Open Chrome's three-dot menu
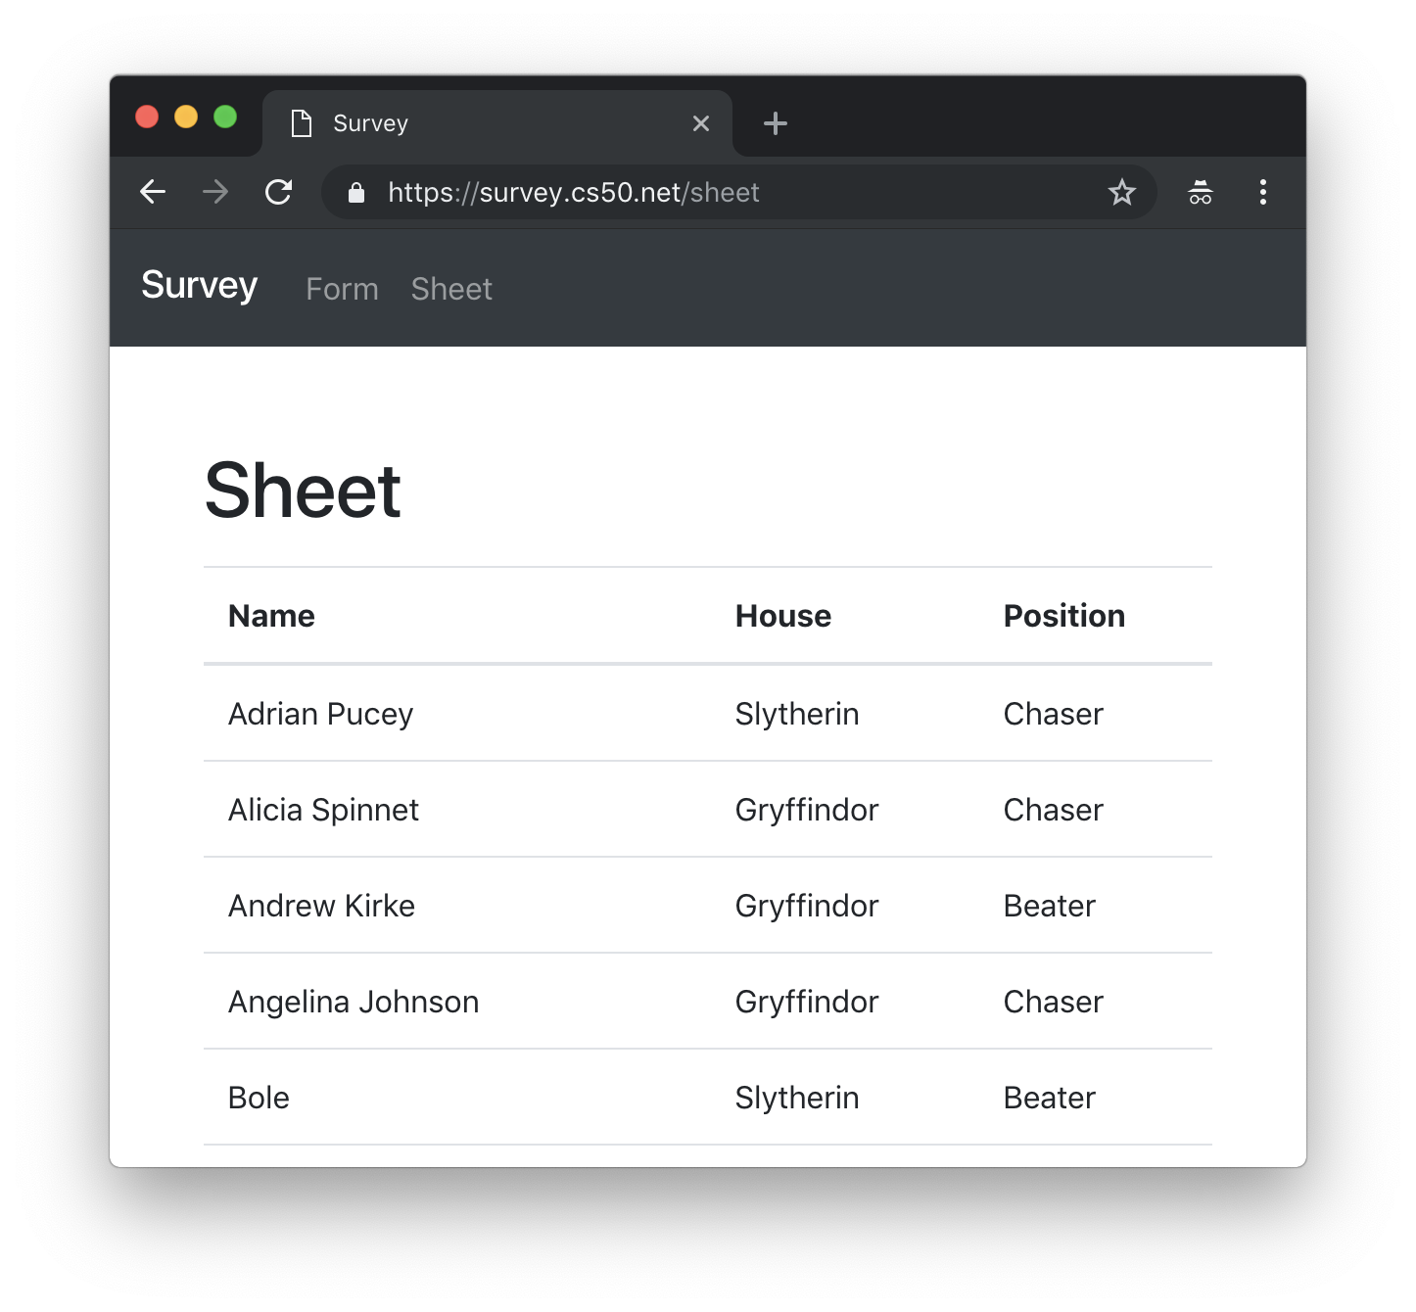Screen dimensions: 1416x1312 [1262, 192]
